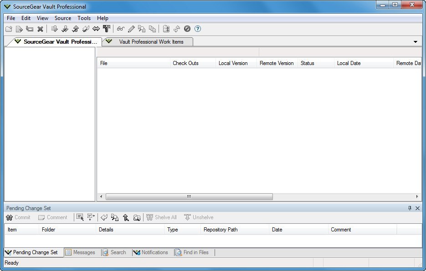The image size is (426, 271).
Task: Click the file list scroll right arrow
Action: 417,197
